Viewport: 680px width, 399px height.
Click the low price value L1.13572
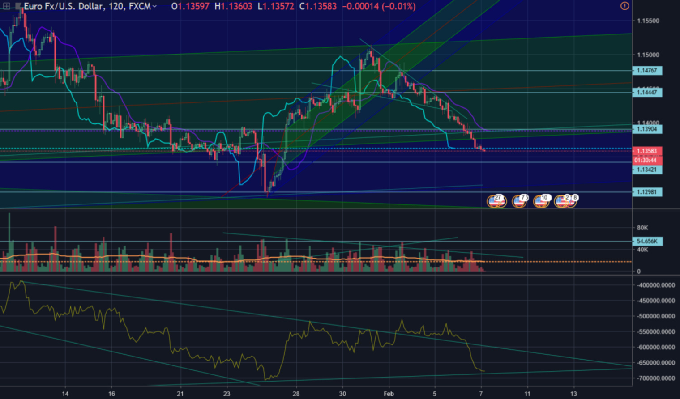coord(276,6)
